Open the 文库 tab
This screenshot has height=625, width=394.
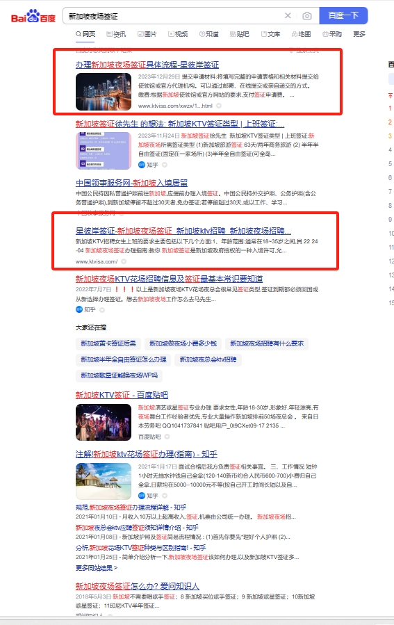point(270,34)
